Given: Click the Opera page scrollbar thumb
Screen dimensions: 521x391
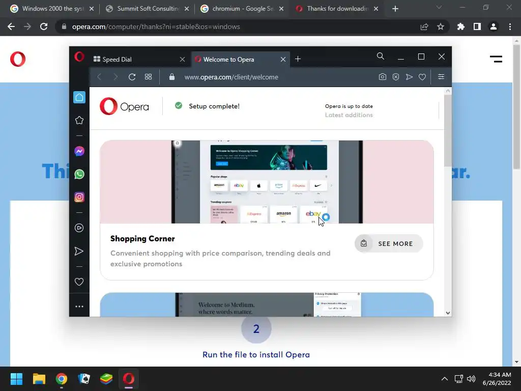Looking at the screenshot, I should click(x=448, y=130).
